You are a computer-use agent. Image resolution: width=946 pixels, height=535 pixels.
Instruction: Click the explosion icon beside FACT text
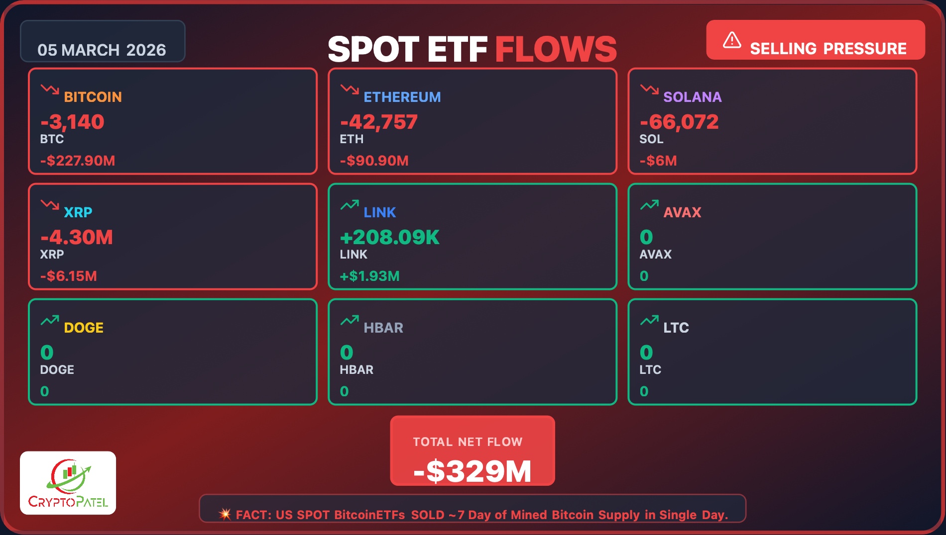click(225, 514)
